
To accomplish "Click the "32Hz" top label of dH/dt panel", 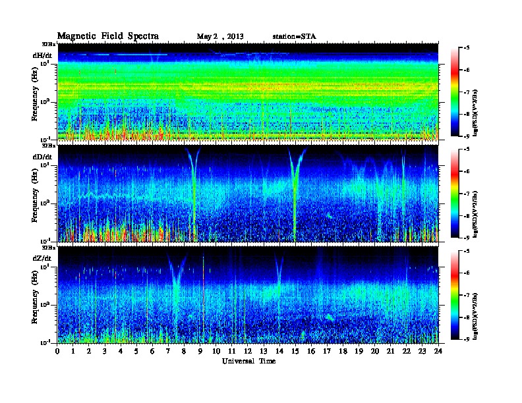I will pyautogui.click(x=49, y=44).
